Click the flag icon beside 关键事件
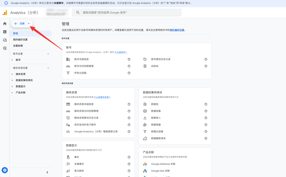Viewport: 286px width, 177px height. tap(68, 164)
